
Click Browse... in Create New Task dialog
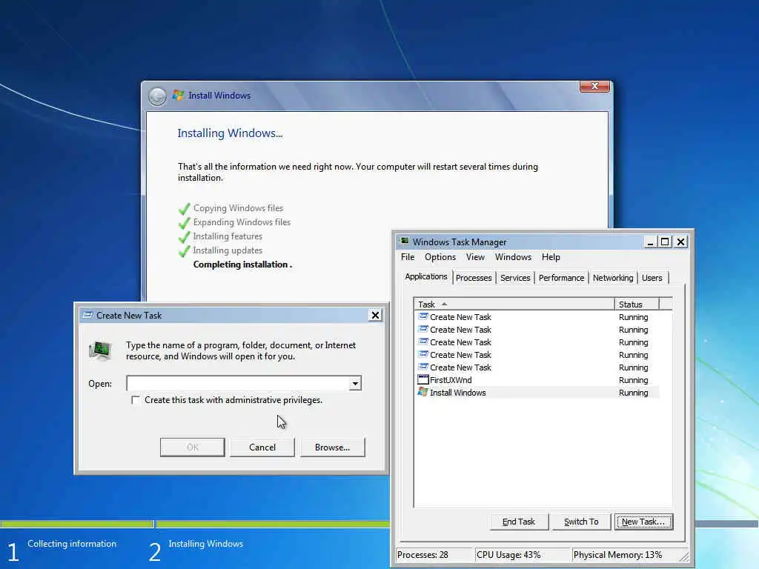(x=332, y=447)
